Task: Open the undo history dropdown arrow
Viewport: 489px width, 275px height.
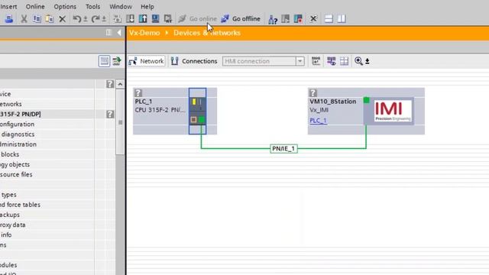Action: 85,19
